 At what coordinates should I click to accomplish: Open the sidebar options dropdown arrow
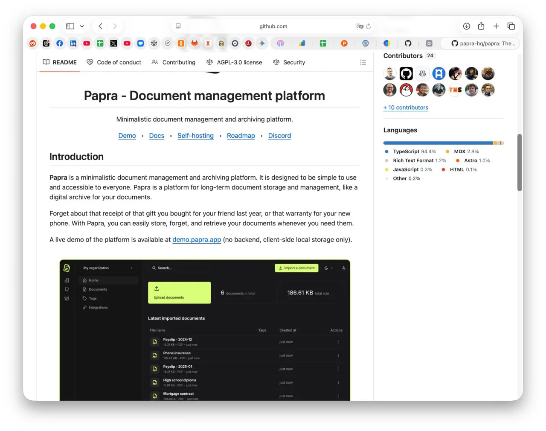point(82,26)
